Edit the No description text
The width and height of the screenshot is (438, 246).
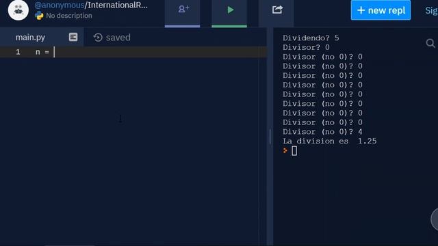(69, 16)
